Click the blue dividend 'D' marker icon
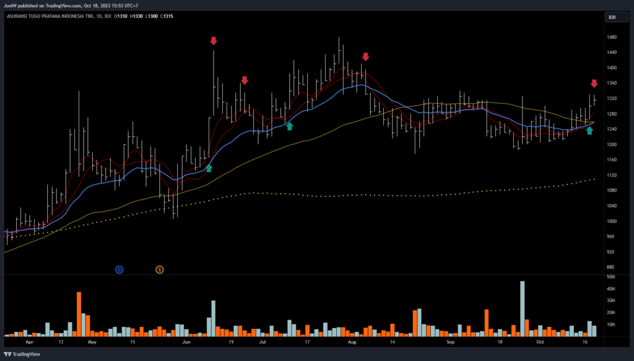Viewport: 634px width, 361px height. 119,269
